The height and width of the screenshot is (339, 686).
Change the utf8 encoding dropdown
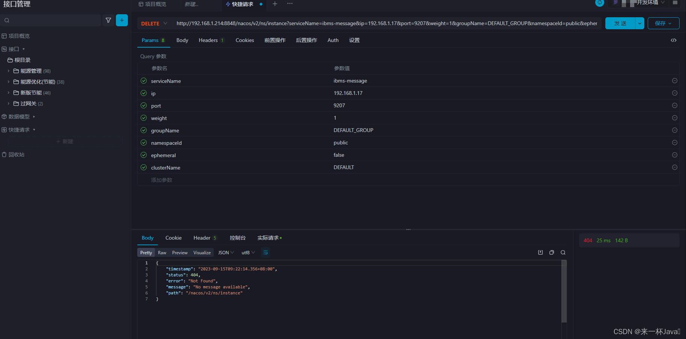point(248,252)
